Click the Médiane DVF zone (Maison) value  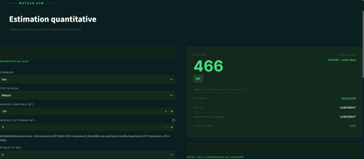coord(348,117)
